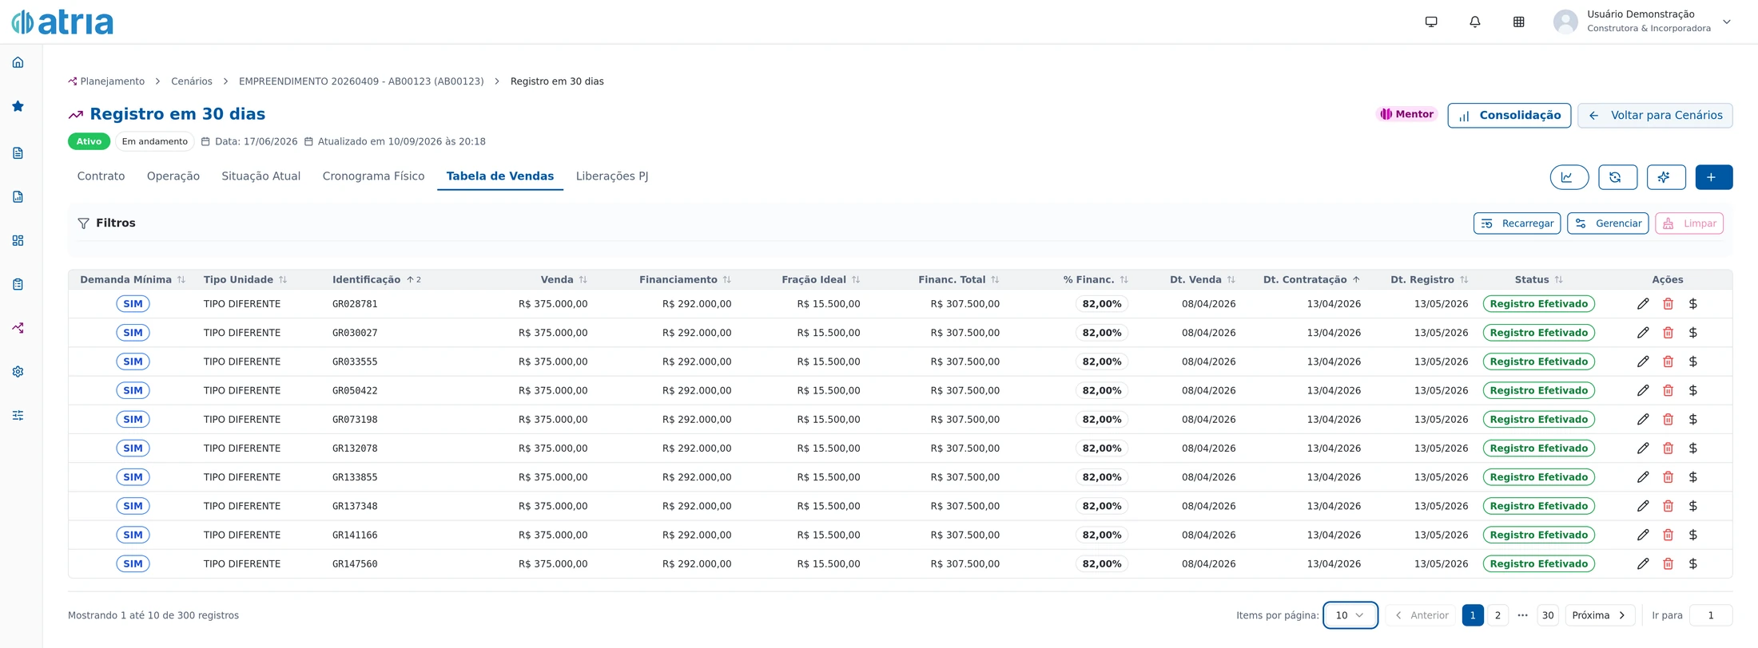Edit the GR028781 row with the pencil icon
Screen dimensions: 1758x648
tap(1643, 304)
